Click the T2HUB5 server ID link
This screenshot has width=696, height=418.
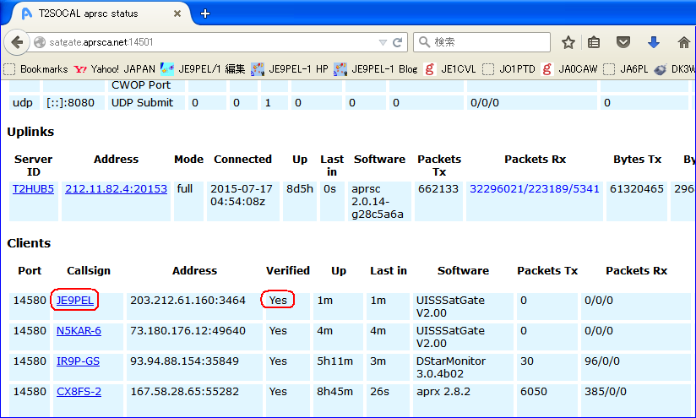click(33, 189)
